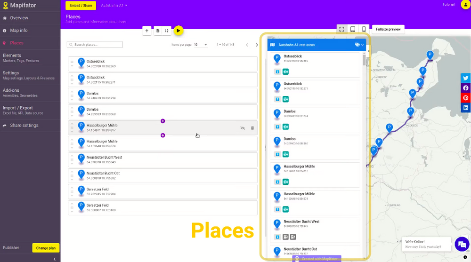
Task: Click the yellow play button in toolbar
Action: point(178,31)
